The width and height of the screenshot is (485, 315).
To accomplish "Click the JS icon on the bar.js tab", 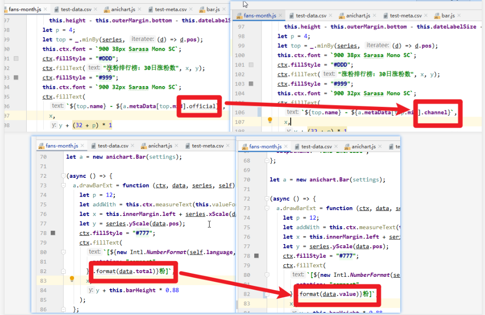I will [201, 9].
